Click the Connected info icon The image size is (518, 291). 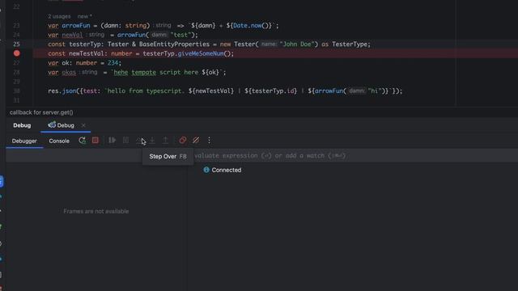coord(206,170)
